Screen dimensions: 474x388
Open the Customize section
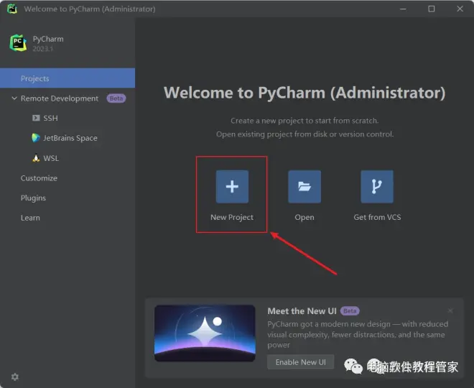[39, 178]
